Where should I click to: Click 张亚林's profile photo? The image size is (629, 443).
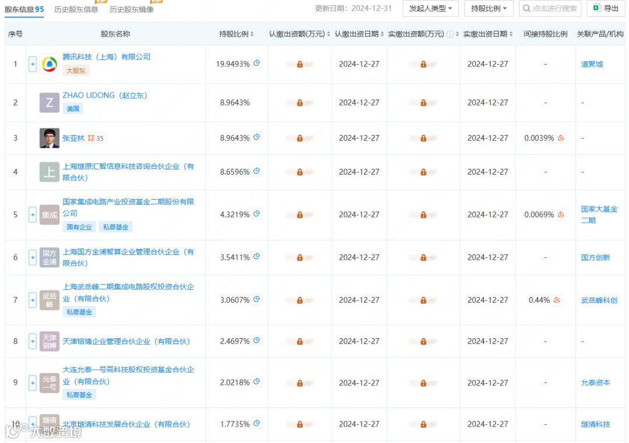[x=50, y=138]
